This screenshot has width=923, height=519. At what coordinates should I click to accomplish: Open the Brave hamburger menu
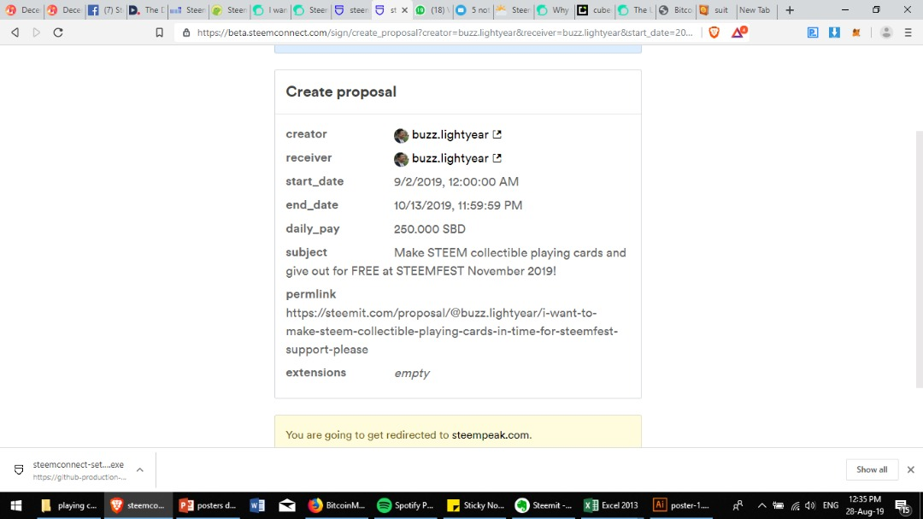908,32
